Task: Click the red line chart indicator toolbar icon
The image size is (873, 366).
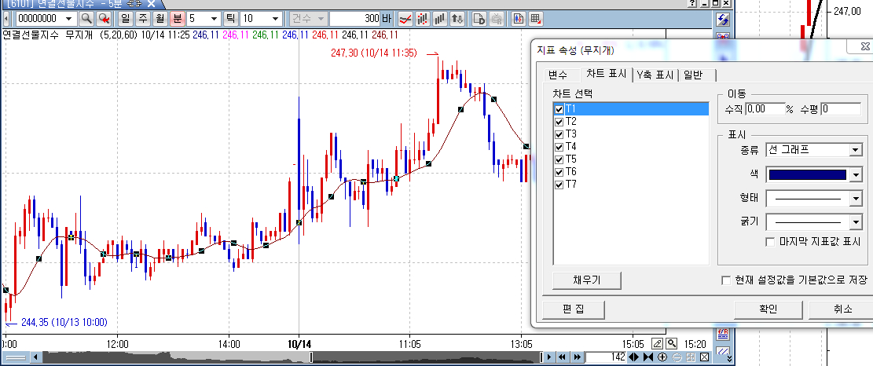Action: pos(406,18)
